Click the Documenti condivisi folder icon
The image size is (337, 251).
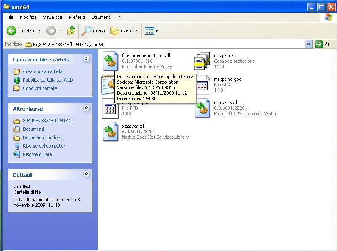(17, 138)
